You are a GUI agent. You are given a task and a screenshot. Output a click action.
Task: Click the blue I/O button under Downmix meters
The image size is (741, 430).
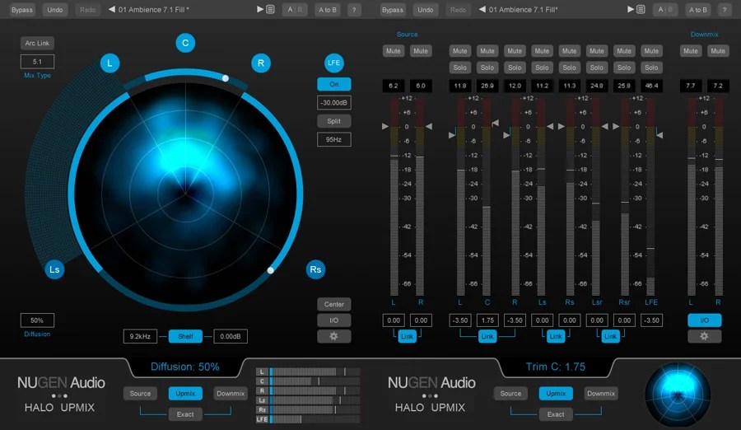click(704, 320)
